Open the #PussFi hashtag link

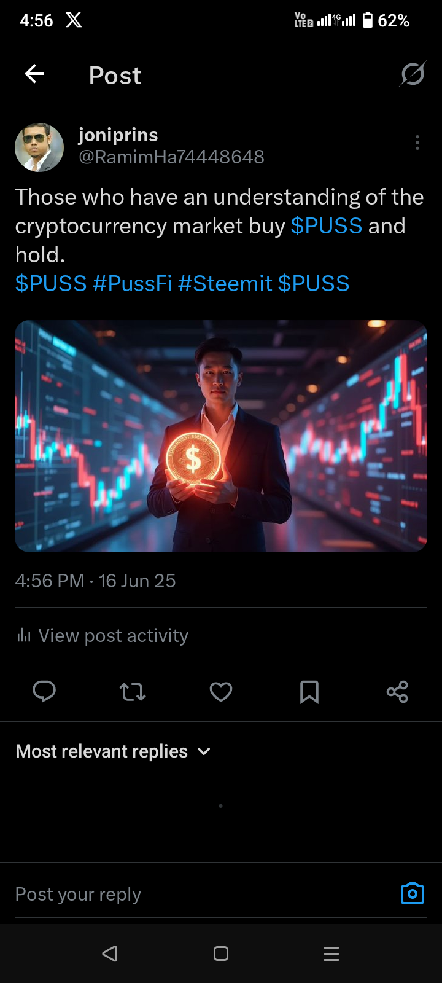[x=132, y=284]
